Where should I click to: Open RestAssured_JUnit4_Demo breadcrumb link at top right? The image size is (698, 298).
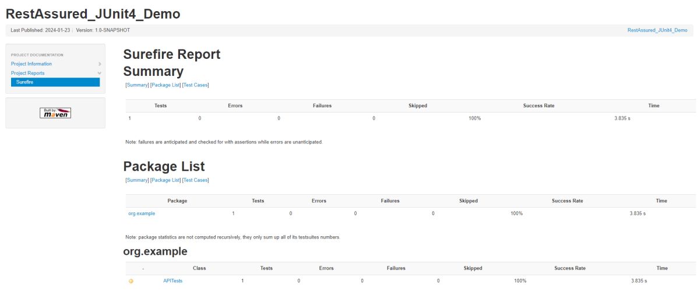coord(657,30)
